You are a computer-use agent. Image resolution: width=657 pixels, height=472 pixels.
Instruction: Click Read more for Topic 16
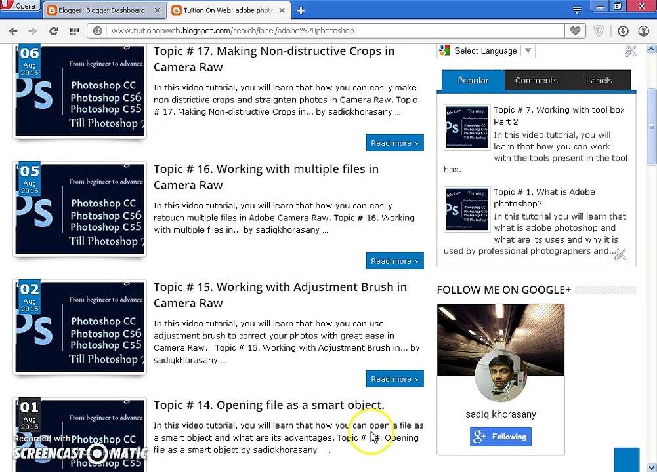394,261
